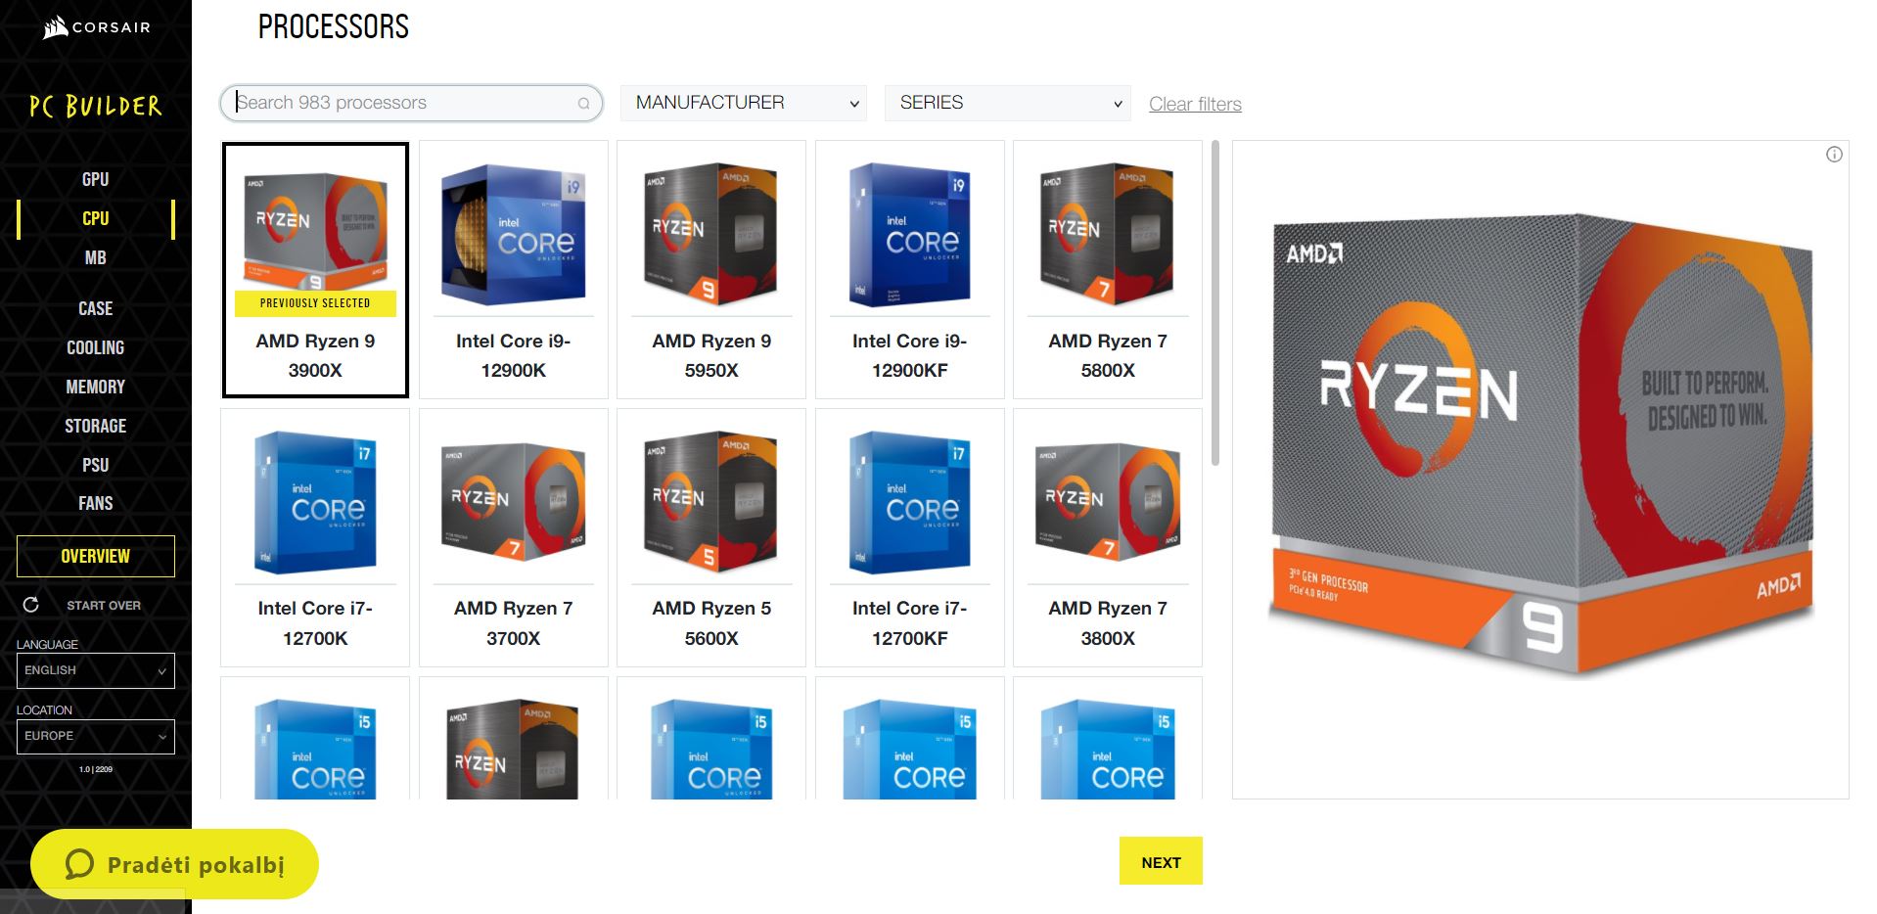Focus the processor search field
Image resolution: width=1877 pixels, height=914 pixels.
point(411,103)
